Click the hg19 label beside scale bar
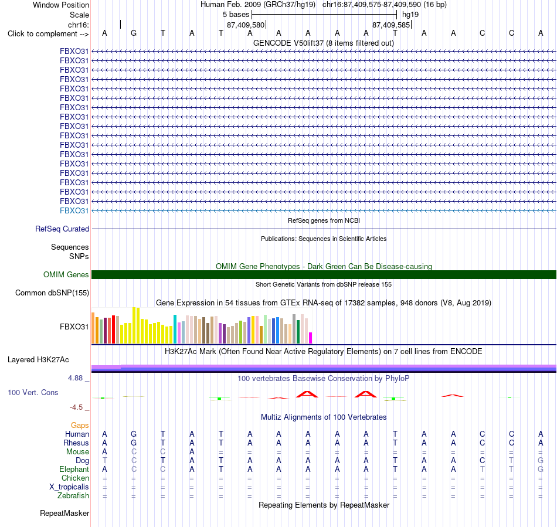 410,15
